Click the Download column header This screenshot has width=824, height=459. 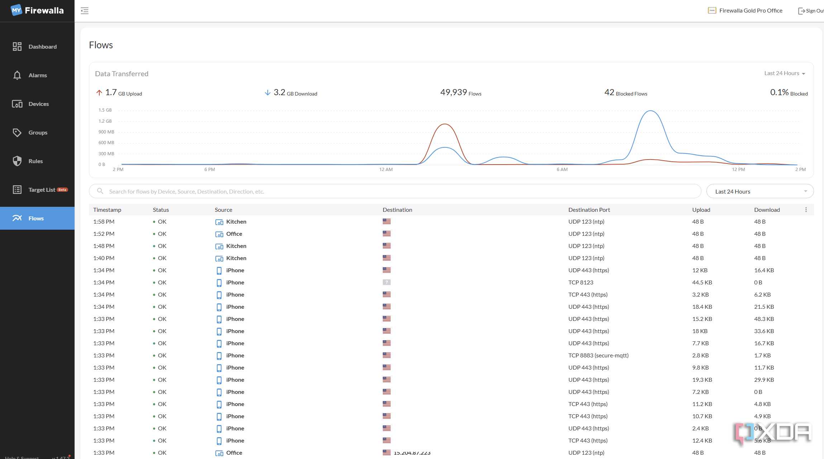[767, 210]
